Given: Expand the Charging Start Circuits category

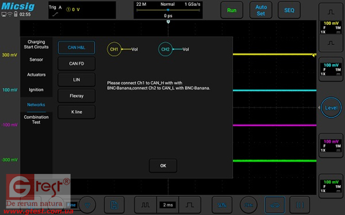Looking at the screenshot, I should pyautogui.click(x=36, y=44).
